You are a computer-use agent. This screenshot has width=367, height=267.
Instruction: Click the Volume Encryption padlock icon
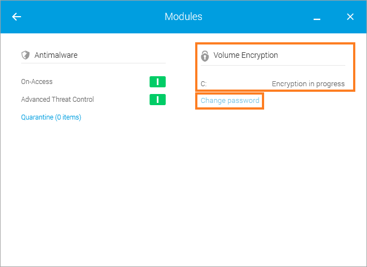[x=205, y=56]
